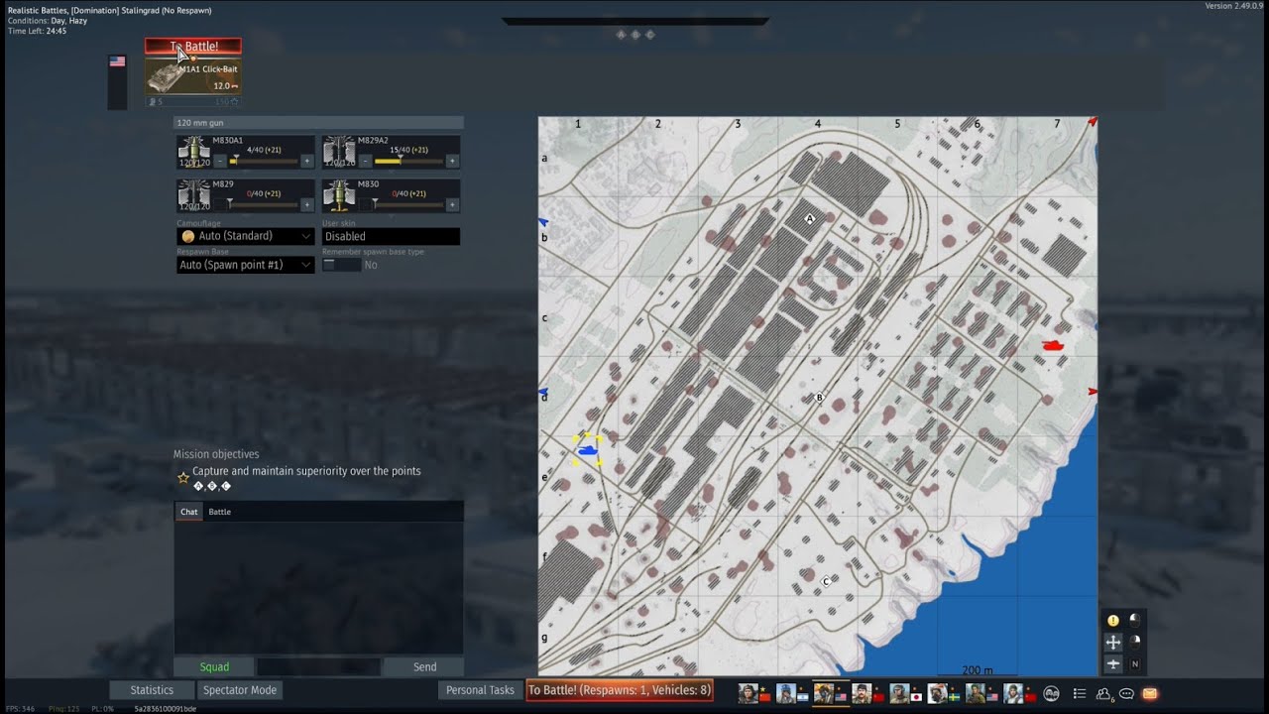Decrease M830A1 shell count with minus
Viewport: 1269px width, 714px height.
point(219,161)
